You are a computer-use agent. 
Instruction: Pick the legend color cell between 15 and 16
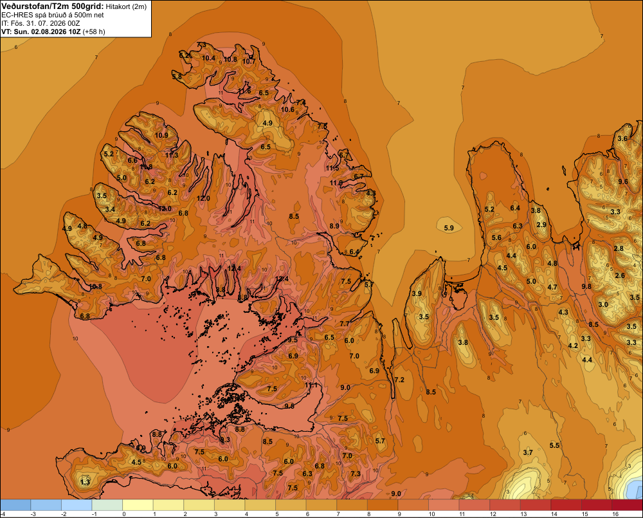click(597, 505)
